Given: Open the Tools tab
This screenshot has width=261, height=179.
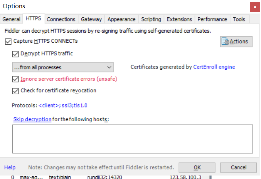Looking at the screenshot, I should pyautogui.click(x=239, y=19).
